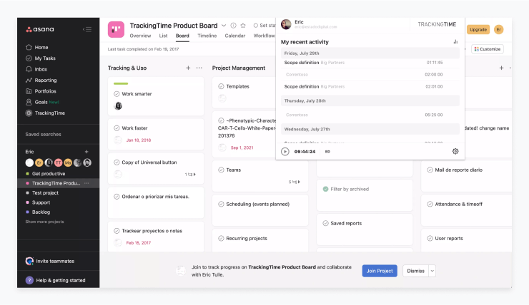Complete Trackear proyectos o notas task
The image size is (529, 305).
click(117, 231)
